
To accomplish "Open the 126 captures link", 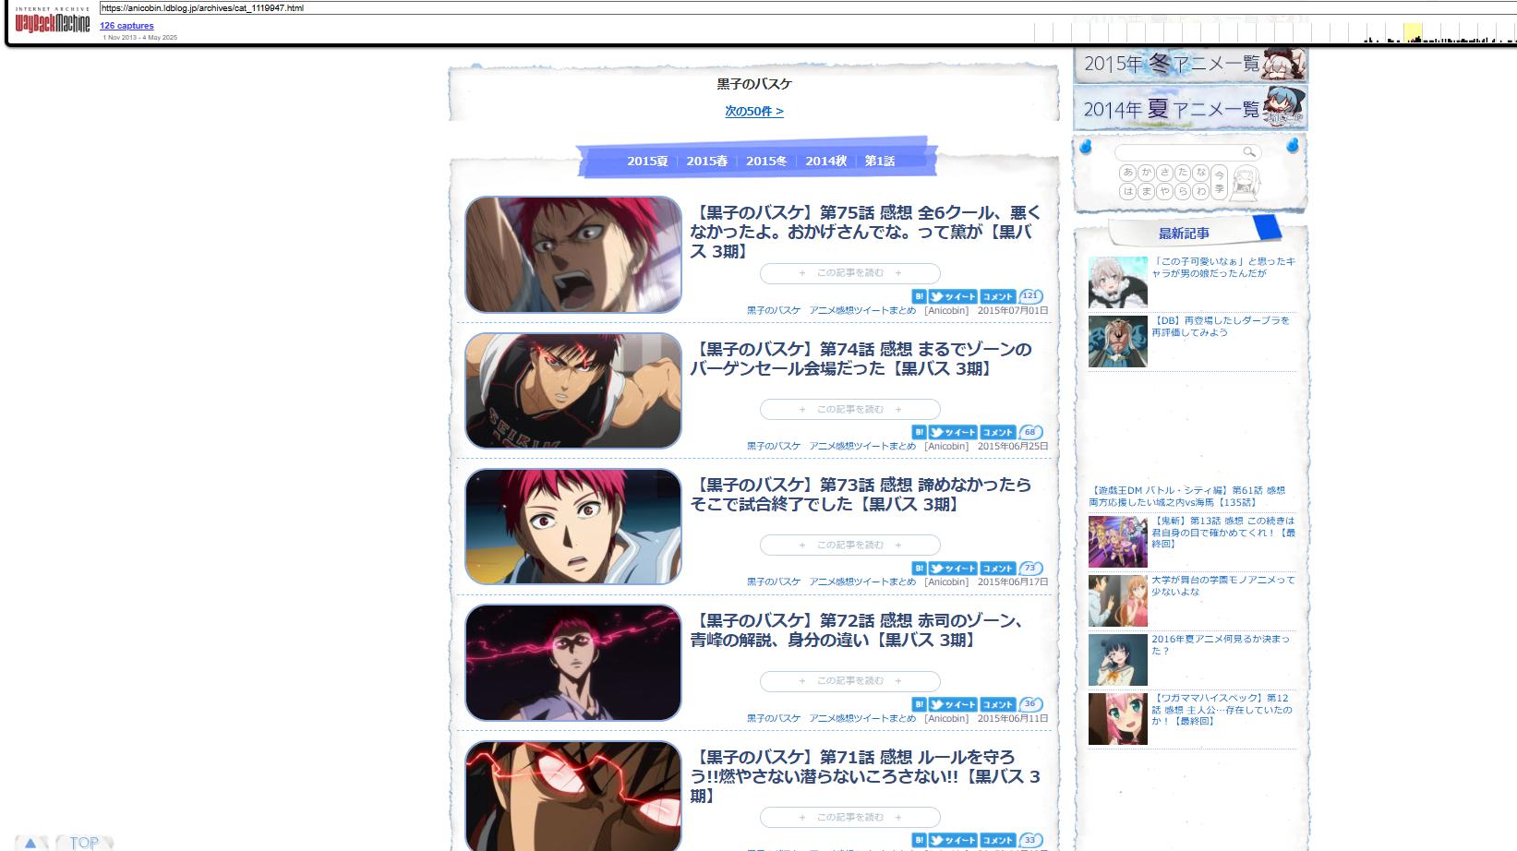I will coord(126,26).
